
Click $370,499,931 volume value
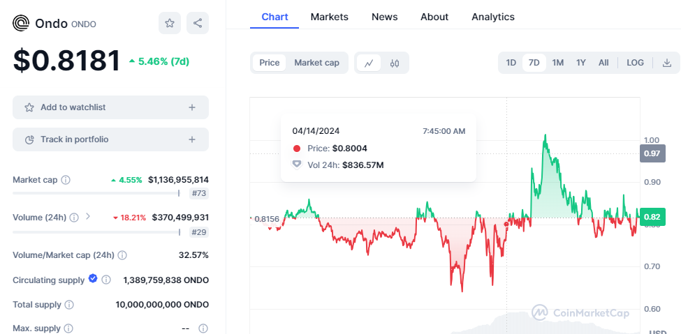coord(180,218)
